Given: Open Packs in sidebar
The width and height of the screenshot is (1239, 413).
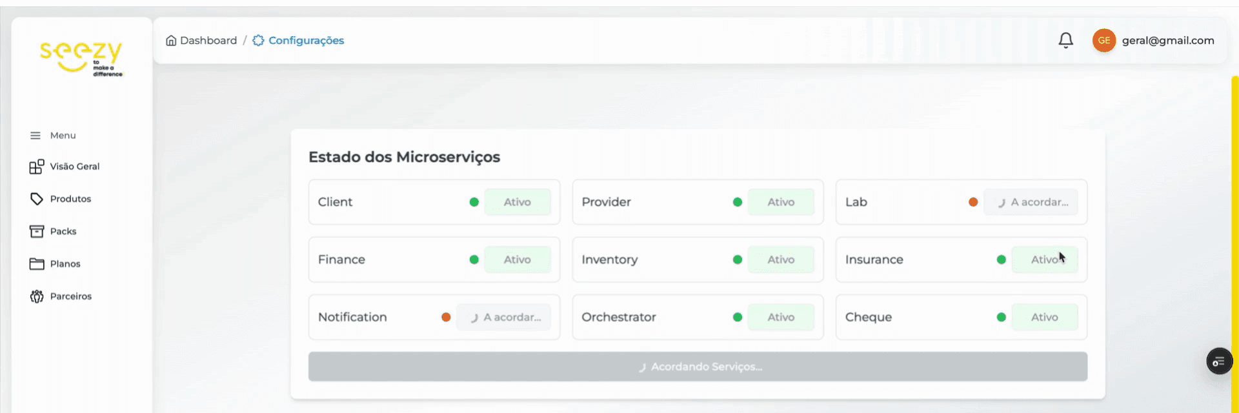Looking at the screenshot, I should click(x=63, y=231).
